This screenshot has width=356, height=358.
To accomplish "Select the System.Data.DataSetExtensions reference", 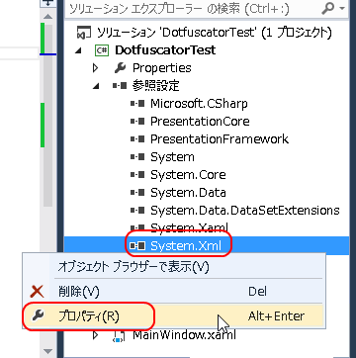I will 245,211.
